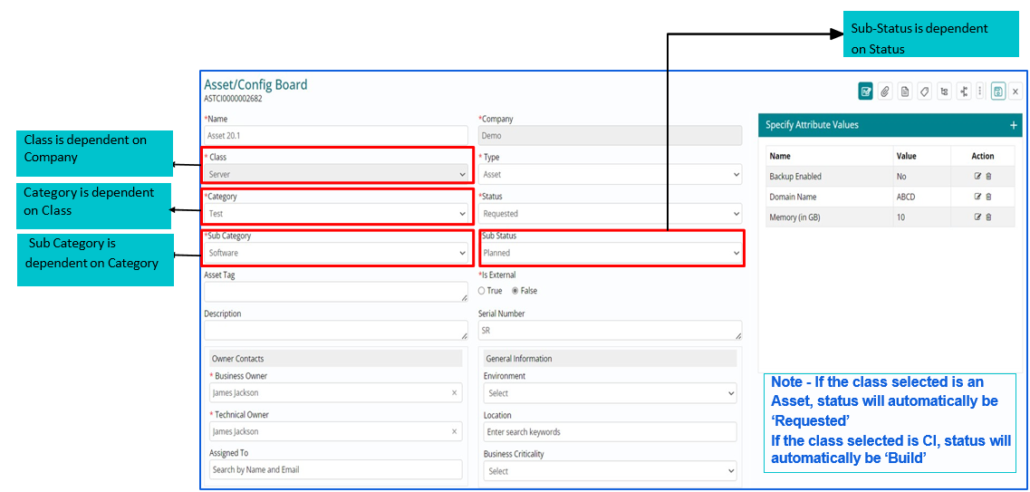Viewport: 1030px width, 492px height.
Task: Edit the Memory (in GB) attribute
Action: 977,217
